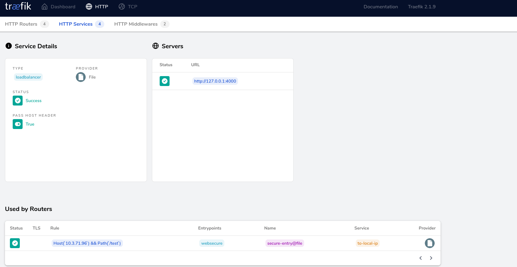Open the secure-entry@file router name
This screenshot has width=517, height=267.
coord(285,243)
